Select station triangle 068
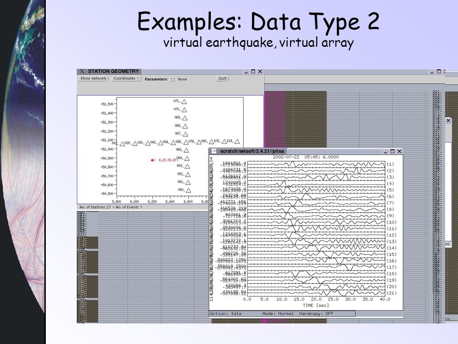This screenshot has width=458, height=344. pyautogui.click(x=185, y=126)
